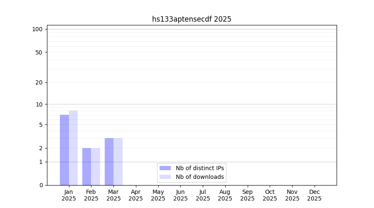Select the 'Nb of downloads' legend label

coord(199,177)
